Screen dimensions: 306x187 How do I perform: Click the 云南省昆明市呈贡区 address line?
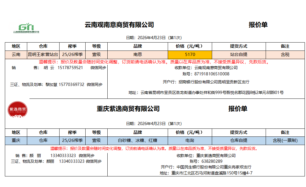point(206,93)
